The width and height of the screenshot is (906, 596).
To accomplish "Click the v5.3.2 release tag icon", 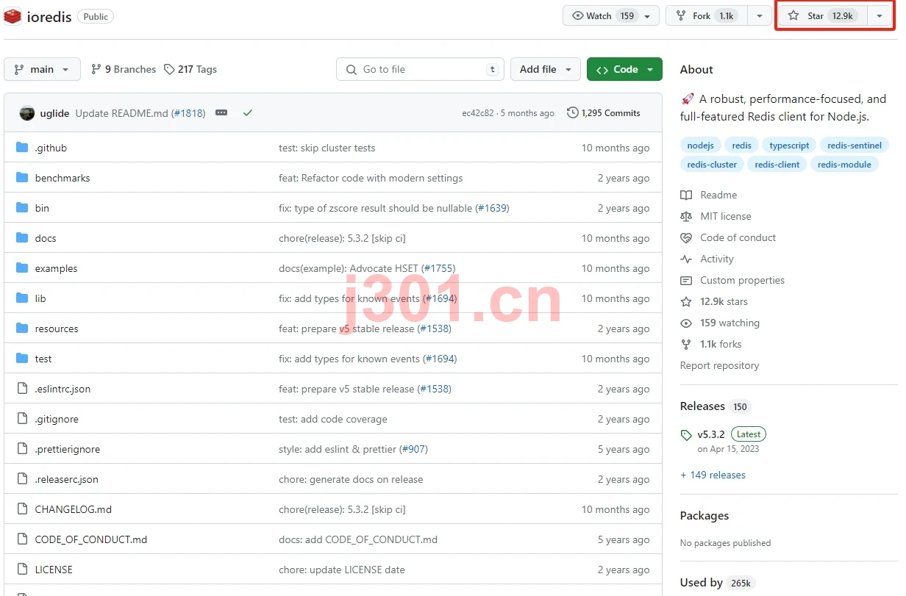I will (686, 434).
